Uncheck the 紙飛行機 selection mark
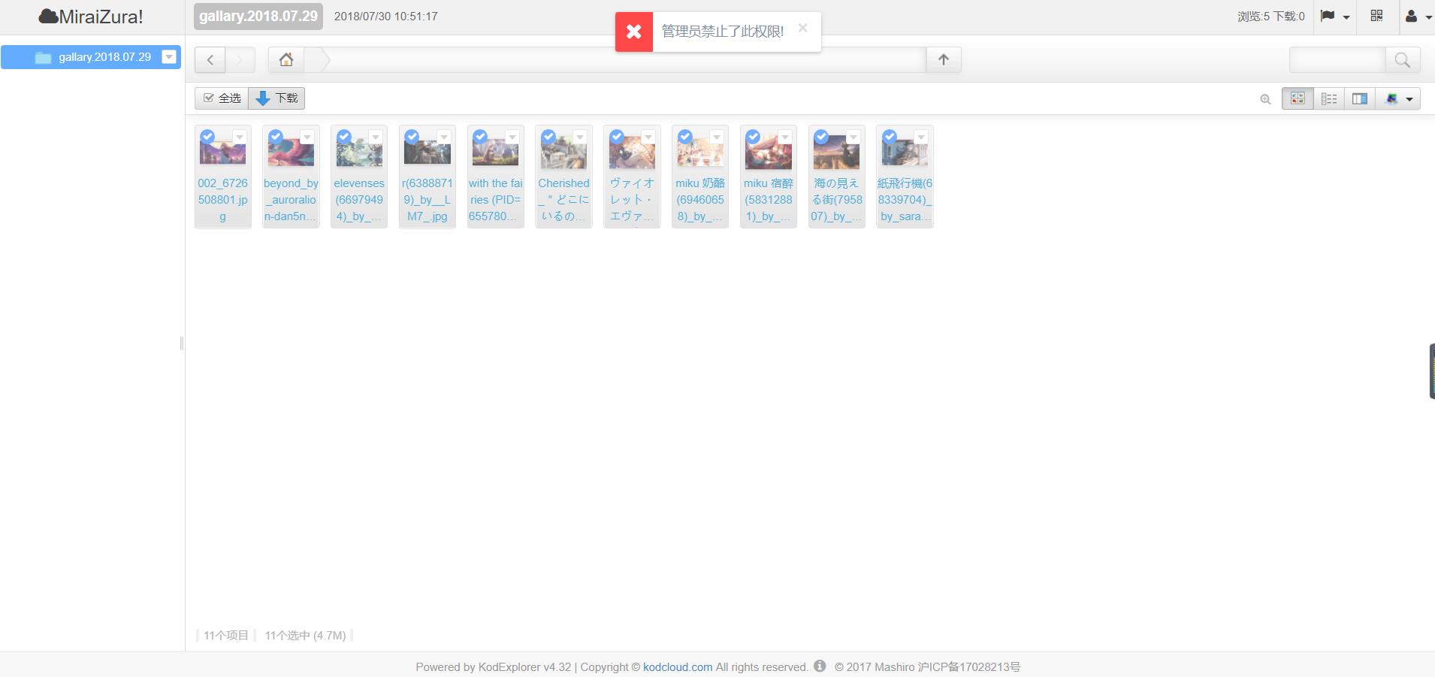This screenshot has width=1435, height=677. (890, 137)
